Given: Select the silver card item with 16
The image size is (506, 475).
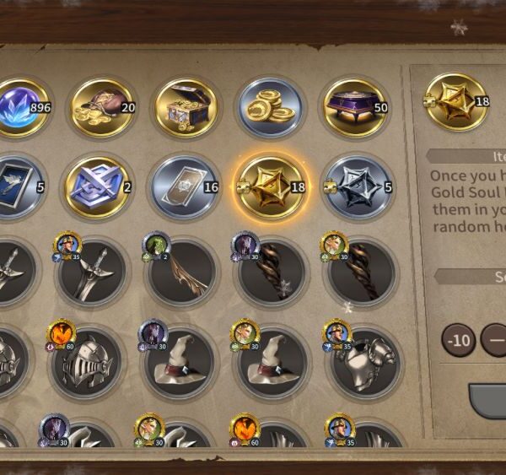Looking at the screenshot, I should 184,187.
